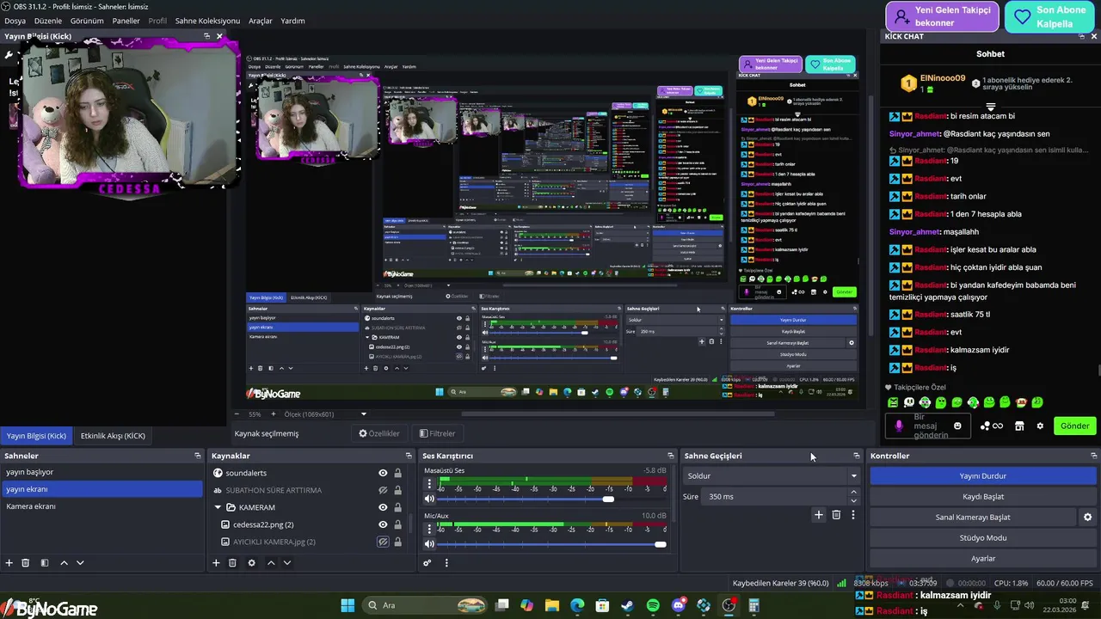
Task: Undock the Sahne Geçişleri panel
Action: pyautogui.click(x=856, y=456)
